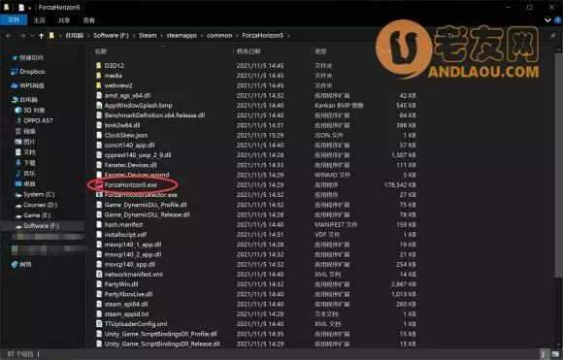563x360 pixels.
Task: Click the steam_appid.txt file icon
Action: [99, 313]
